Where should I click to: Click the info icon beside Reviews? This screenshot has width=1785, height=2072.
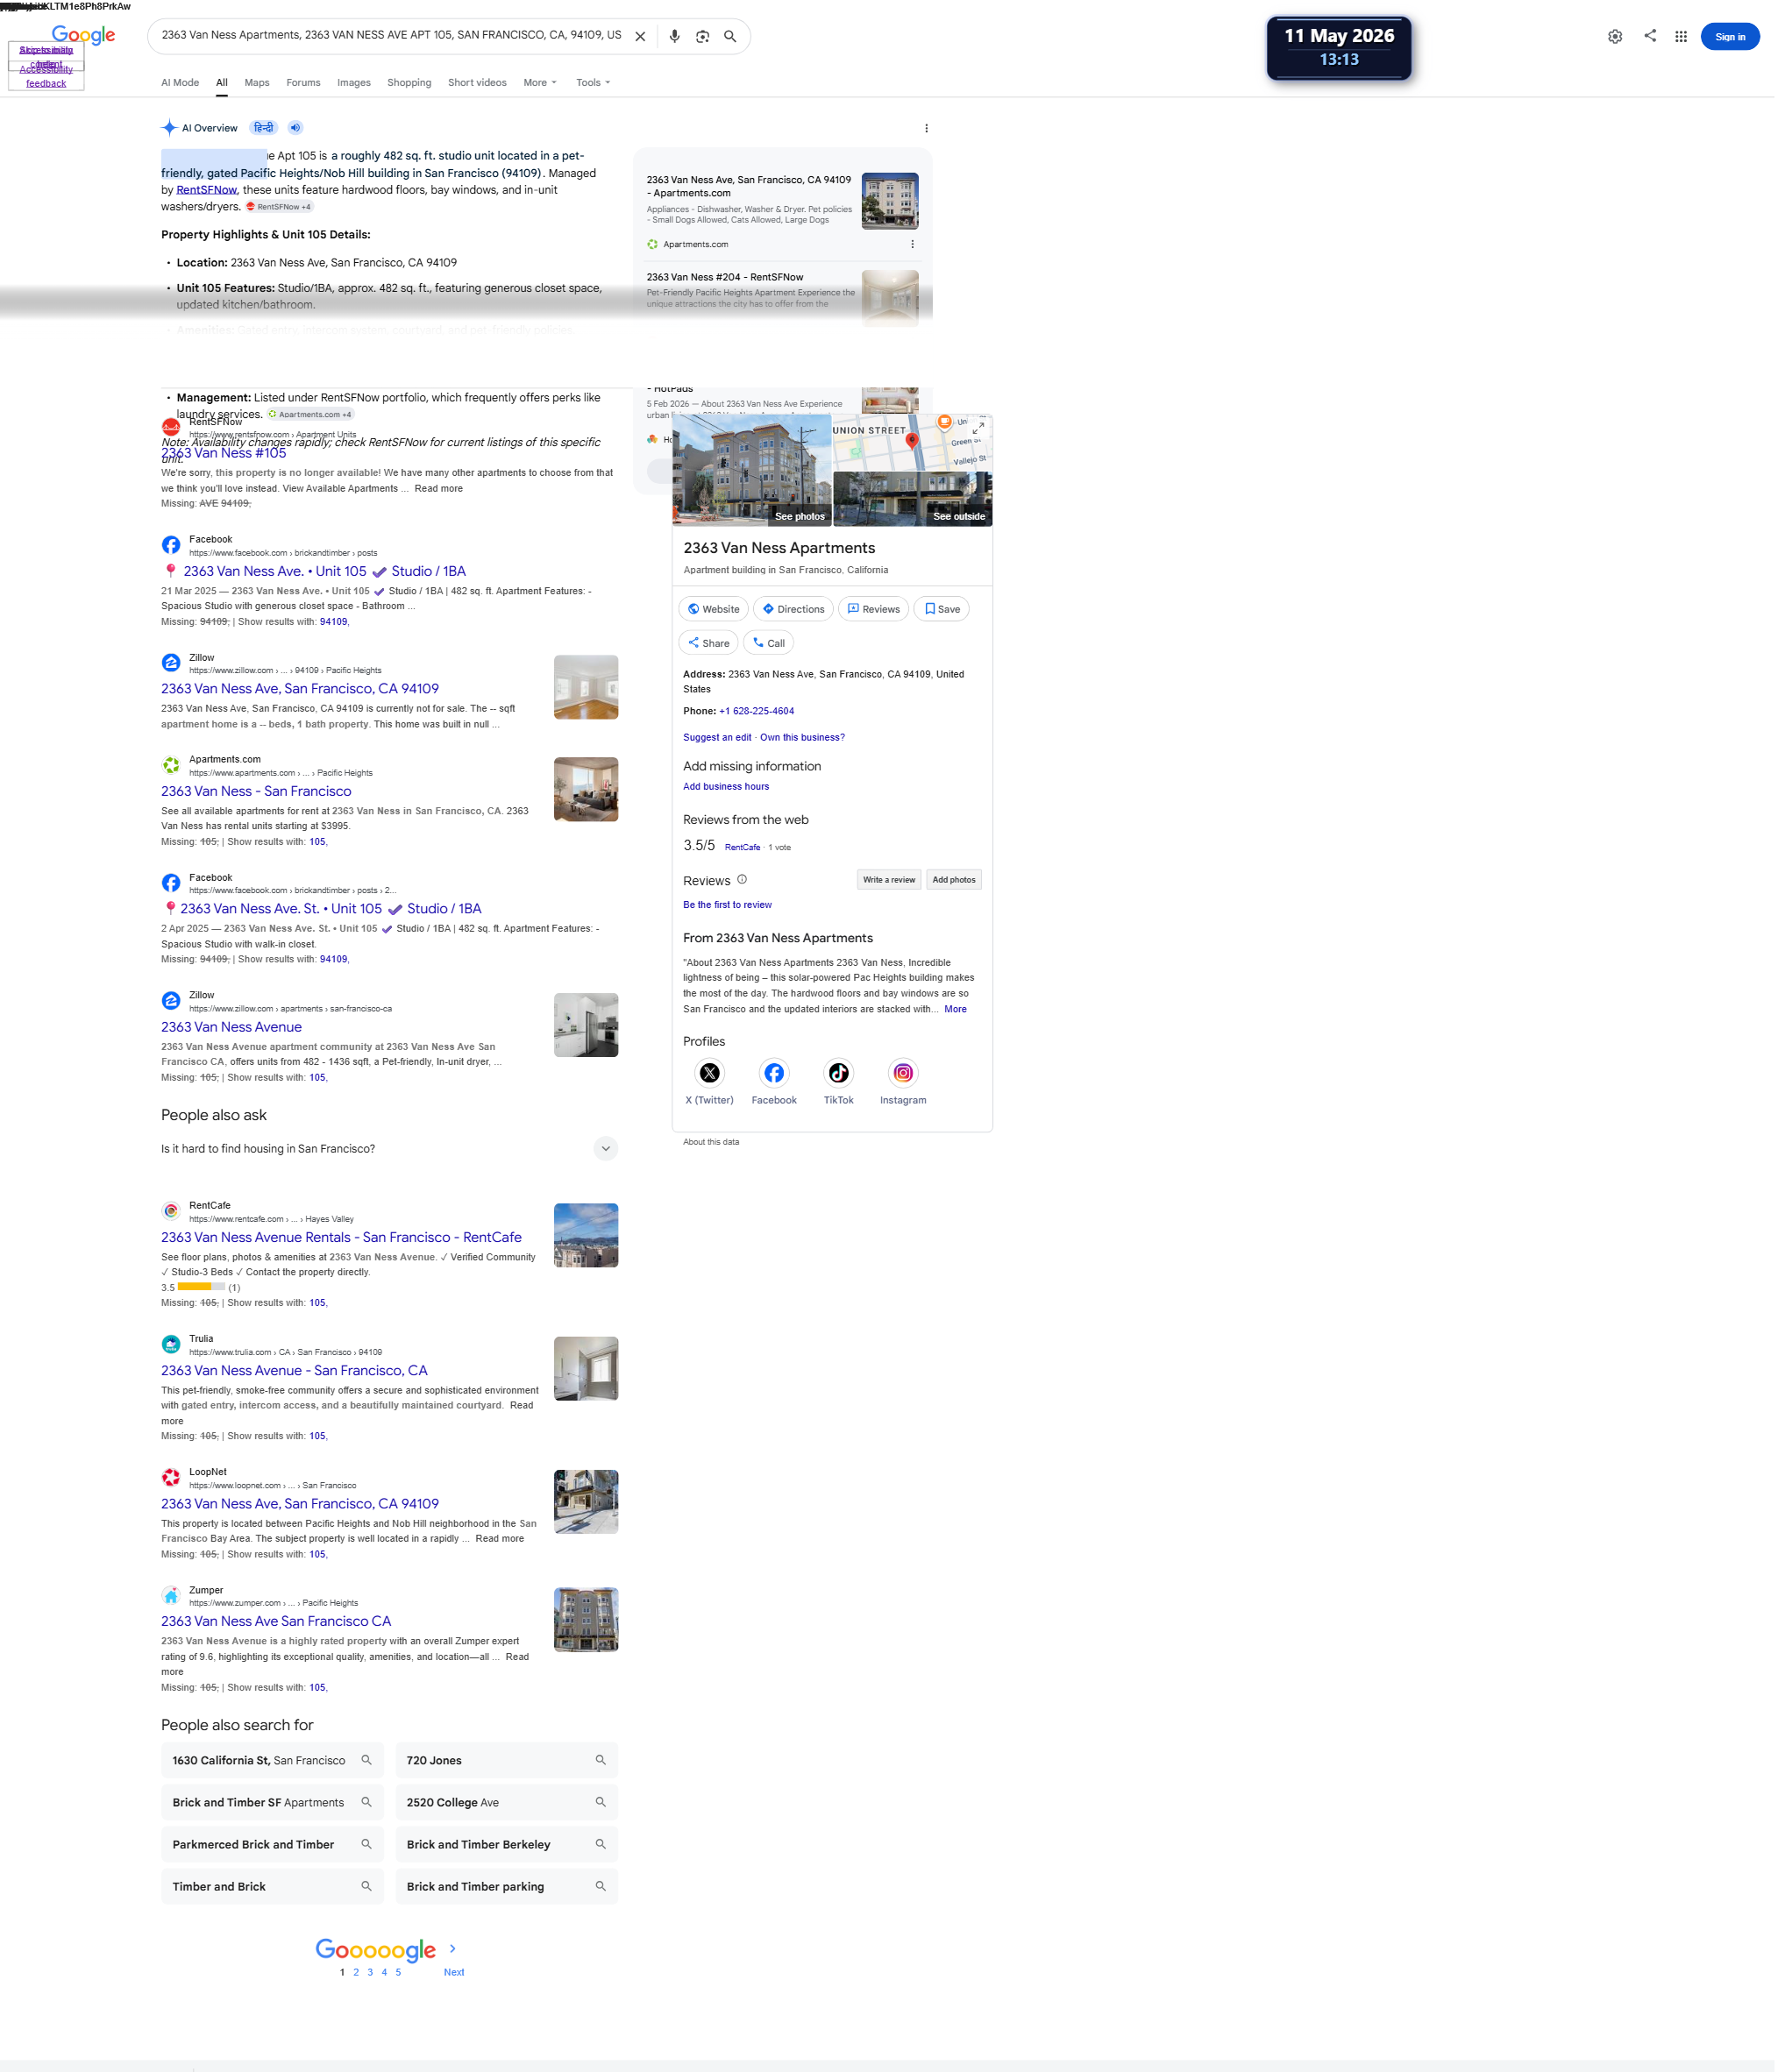click(x=746, y=885)
